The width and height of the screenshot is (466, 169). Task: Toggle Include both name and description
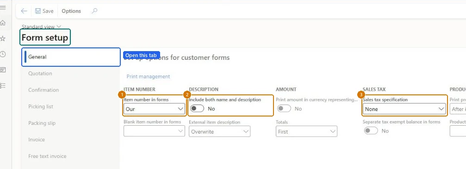(x=197, y=109)
